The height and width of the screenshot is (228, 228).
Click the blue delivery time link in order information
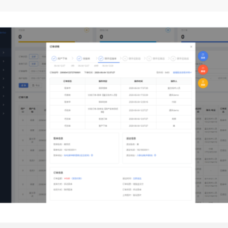coord(137,179)
